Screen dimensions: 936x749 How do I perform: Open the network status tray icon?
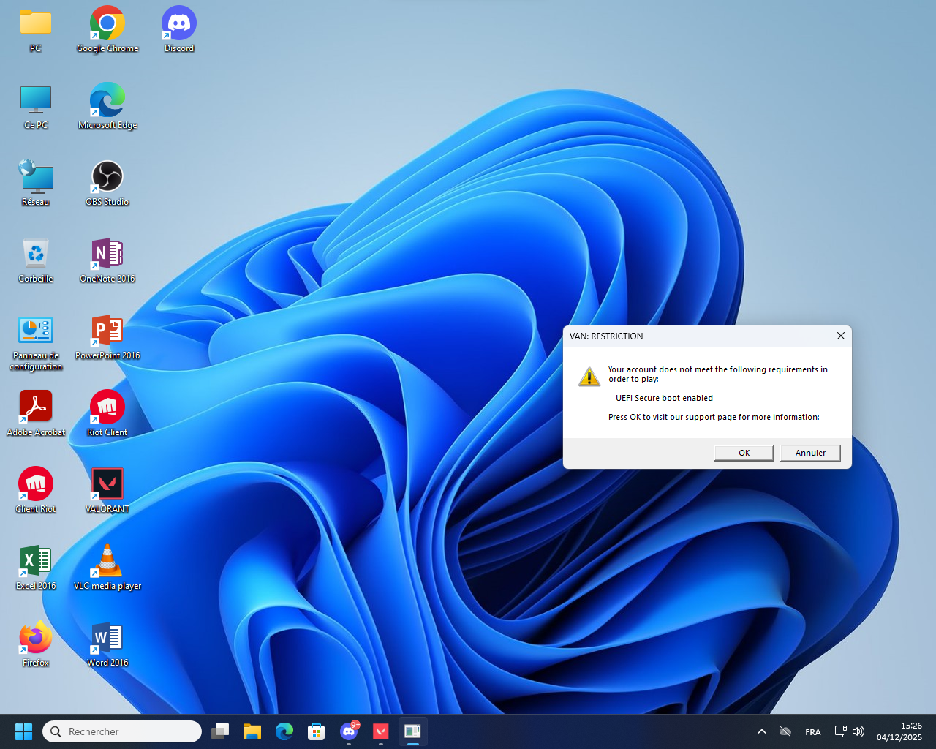841,731
